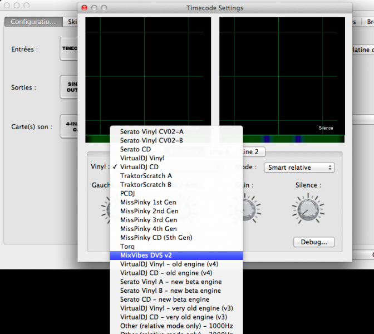374x334 pixels.
Task: Click the right timecode signal scope
Action: coord(282,76)
